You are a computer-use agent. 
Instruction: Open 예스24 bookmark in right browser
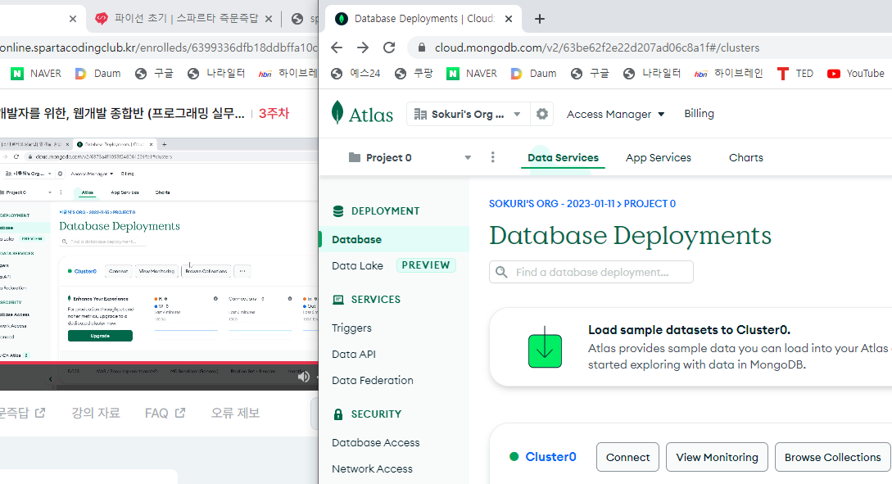tap(355, 74)
